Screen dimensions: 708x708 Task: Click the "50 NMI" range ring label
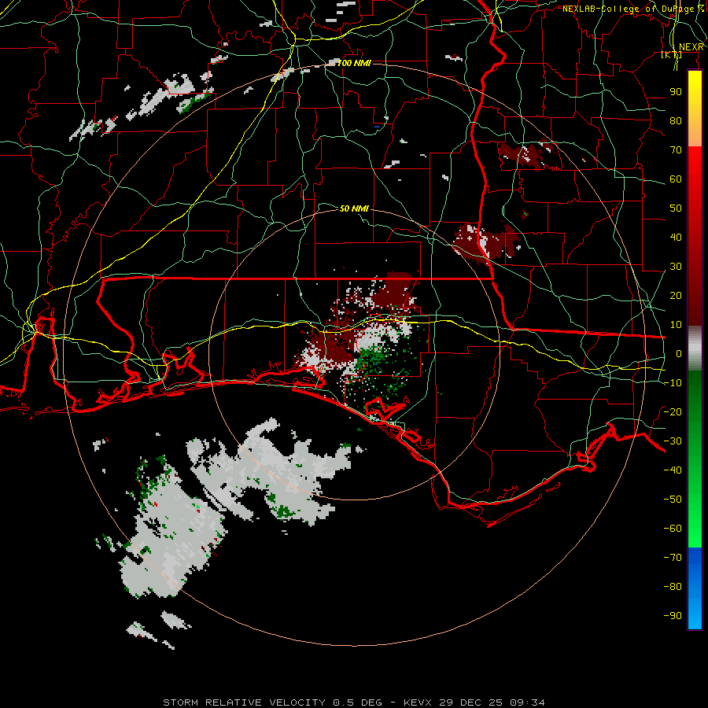pos(354,208)
